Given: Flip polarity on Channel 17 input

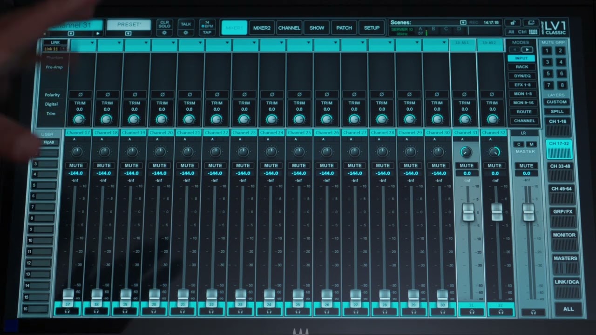Looking at the screenshot, I should pyautogui.click(x=80, y=94).
